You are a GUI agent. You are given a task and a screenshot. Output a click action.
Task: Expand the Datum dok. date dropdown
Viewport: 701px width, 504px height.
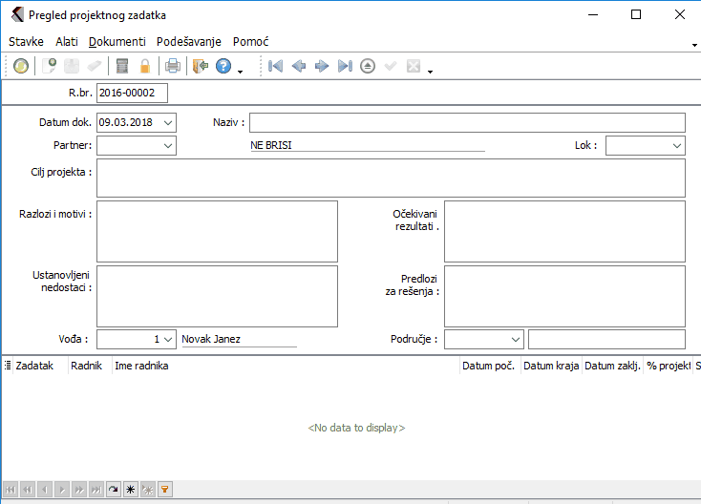[168, 122]
